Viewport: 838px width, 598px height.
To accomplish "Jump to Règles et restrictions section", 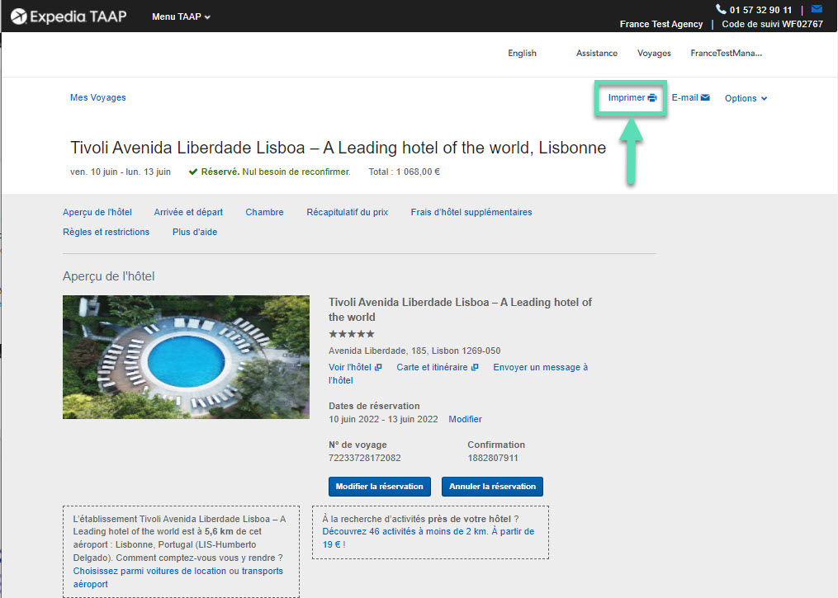I will click(106, 232).
